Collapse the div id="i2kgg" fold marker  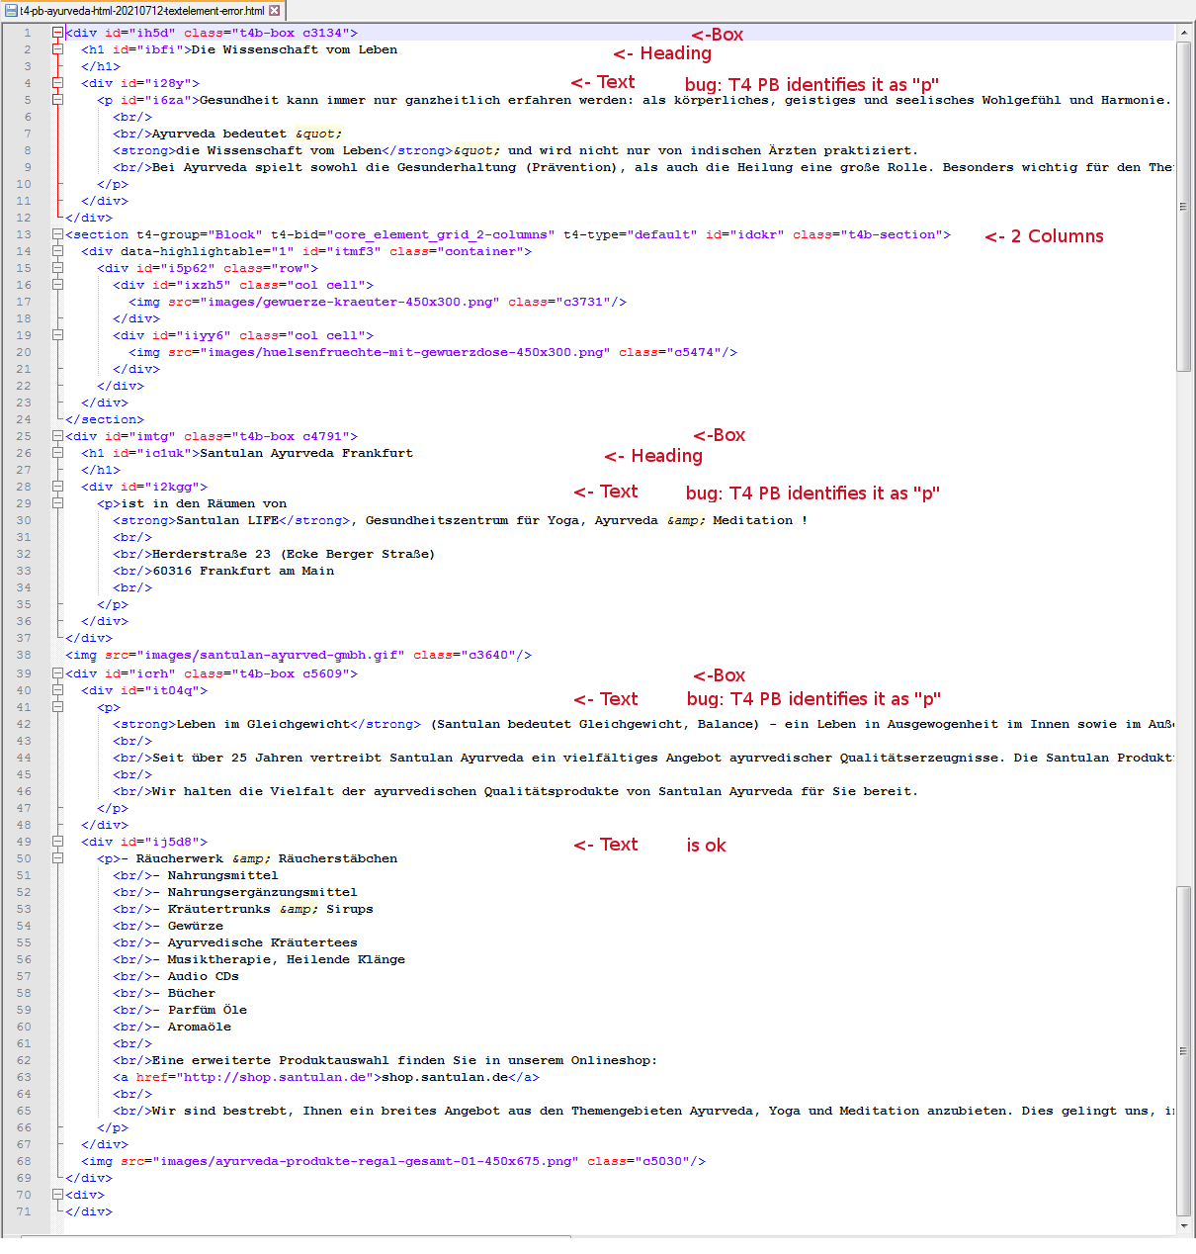click(57, 487)
